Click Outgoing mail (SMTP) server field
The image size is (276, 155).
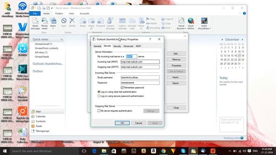140,67
